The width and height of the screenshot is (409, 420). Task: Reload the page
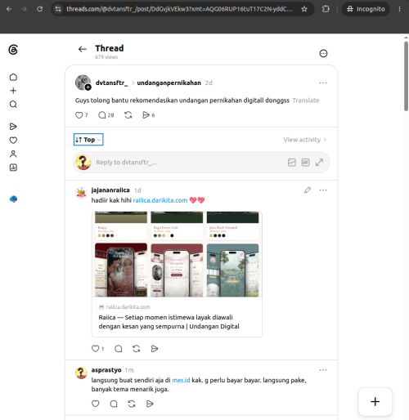point(40,9)
